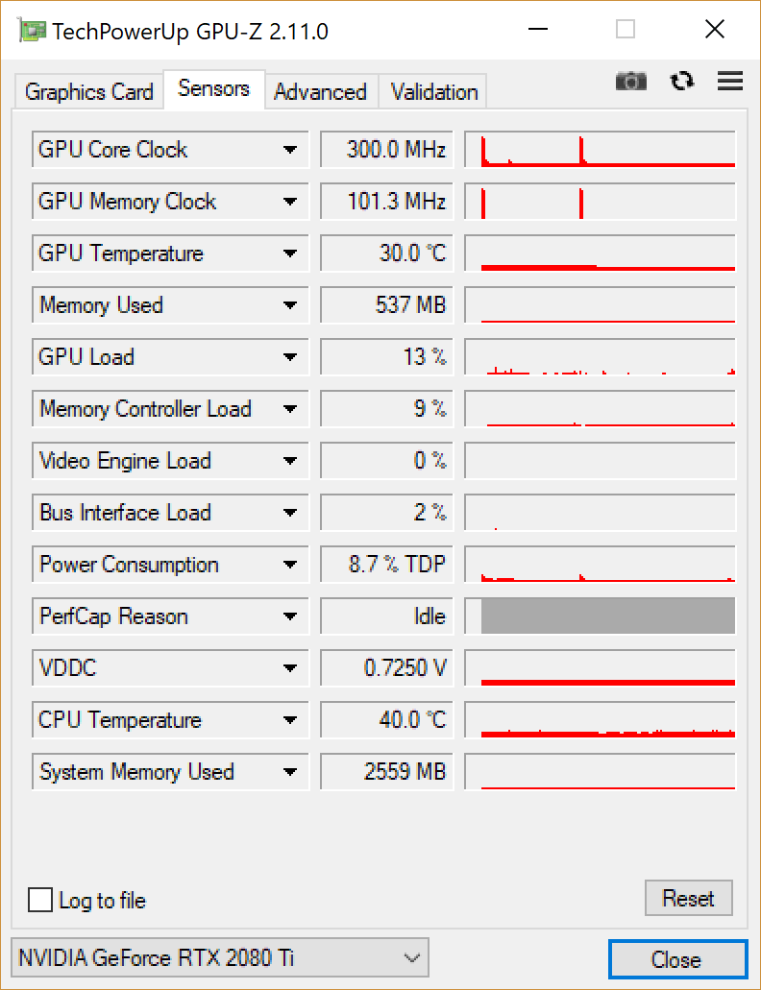
Task: Click the refresh sensors icon
Action: click(682, 82)
